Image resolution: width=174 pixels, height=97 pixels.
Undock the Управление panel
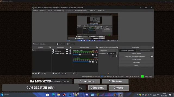(x=153, y=47)
